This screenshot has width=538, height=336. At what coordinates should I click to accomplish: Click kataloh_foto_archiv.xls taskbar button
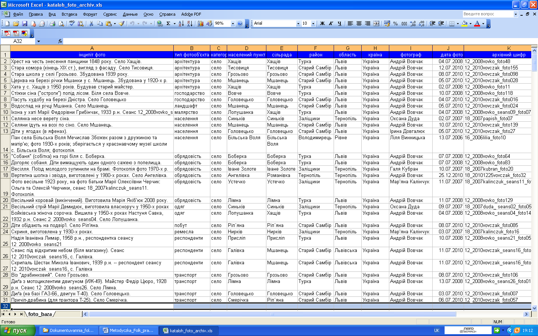pyautogui.click(x=189, y=330)
